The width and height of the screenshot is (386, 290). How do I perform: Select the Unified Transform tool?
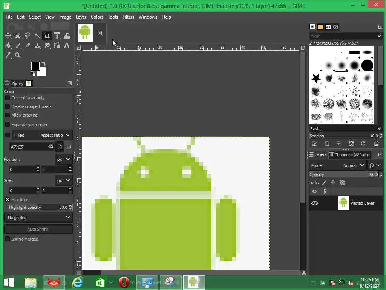(57, 36)
